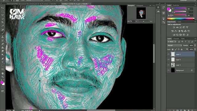
Task: Add a Brightness/Contrast adjustment
Action: point(174,27)
